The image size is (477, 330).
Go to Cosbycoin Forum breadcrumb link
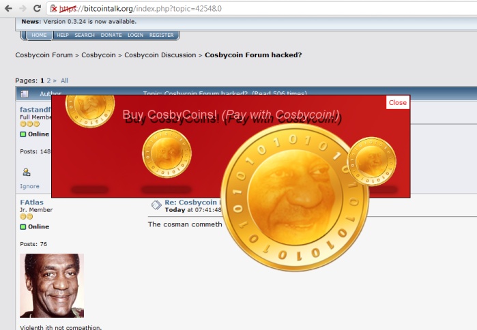tap(44, 55)
